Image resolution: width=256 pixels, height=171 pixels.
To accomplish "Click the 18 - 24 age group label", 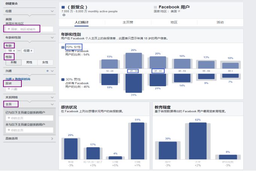I will [x=109, y=71].
